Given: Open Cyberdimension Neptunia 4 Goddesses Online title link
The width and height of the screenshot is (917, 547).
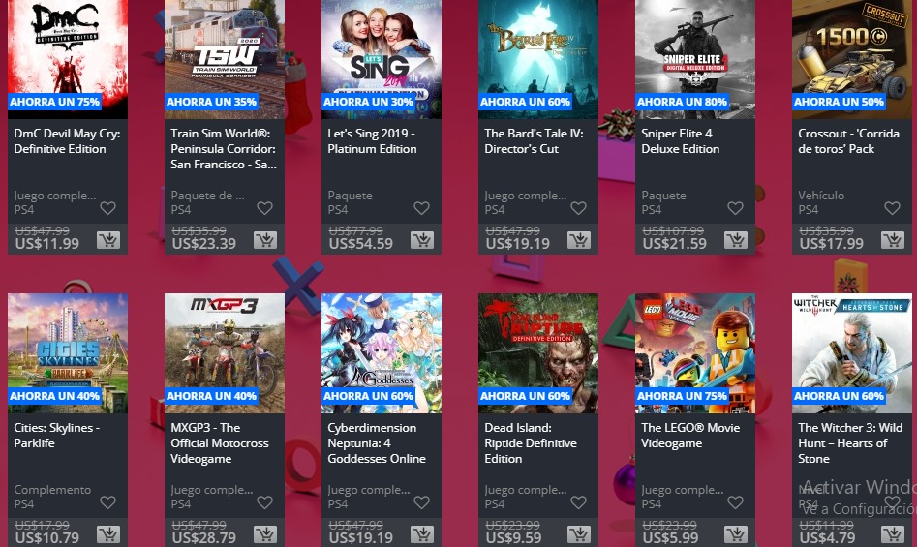Looking at the screenshot, I should tap(376, 443).
